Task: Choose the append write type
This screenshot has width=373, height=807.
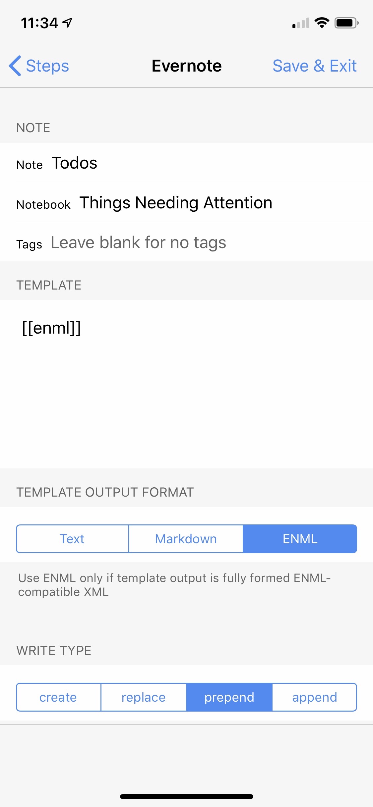Action: pos(314,697)
